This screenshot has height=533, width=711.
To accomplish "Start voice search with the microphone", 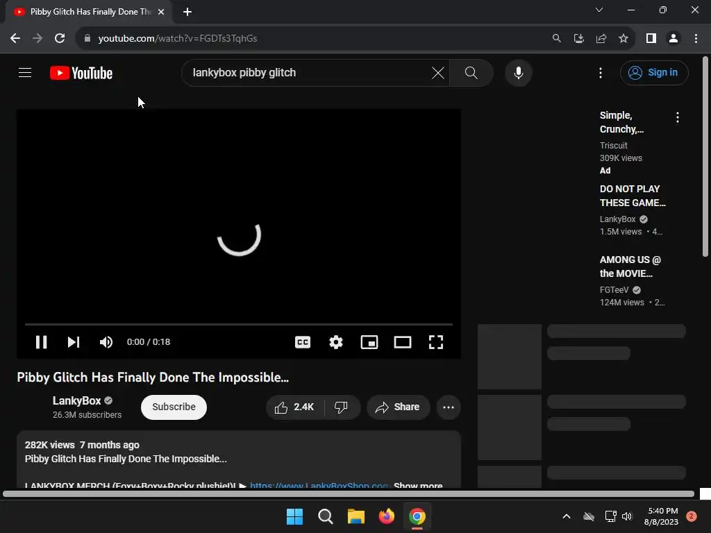I will point(518,72).
